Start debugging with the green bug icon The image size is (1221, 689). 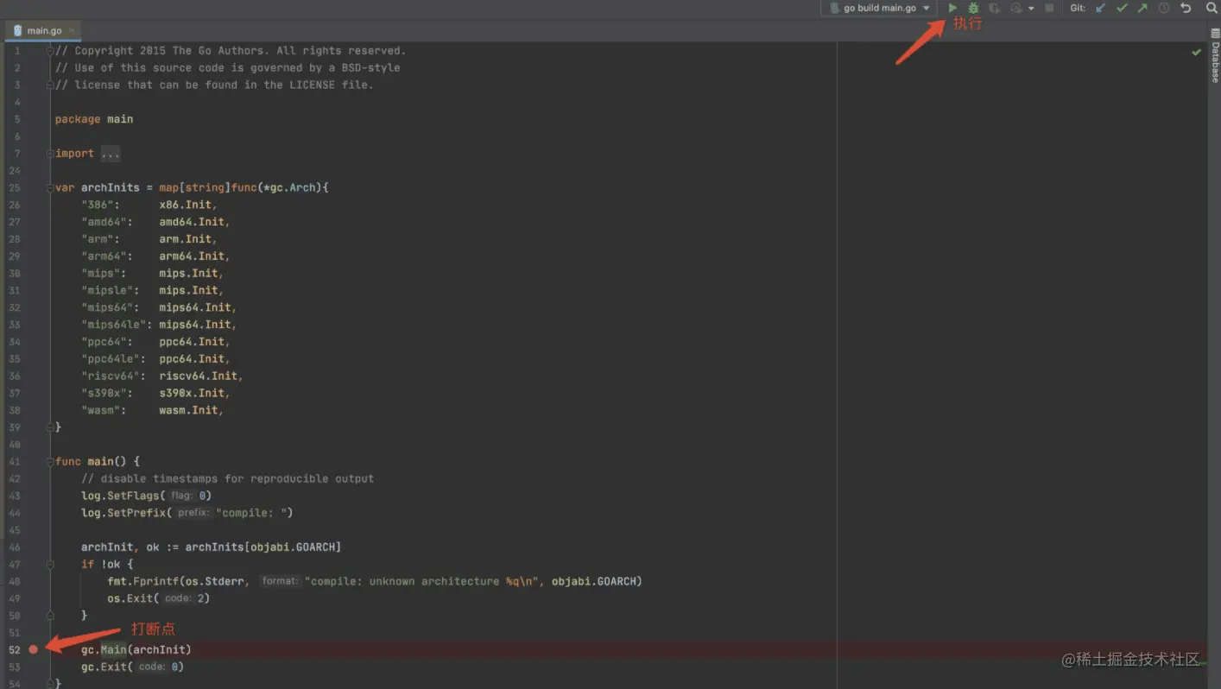(x=973, y=8)
